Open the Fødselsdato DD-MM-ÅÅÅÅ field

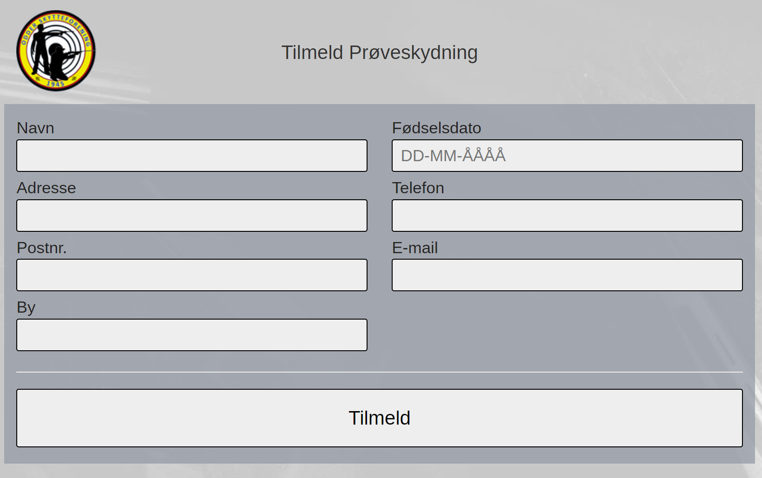[x=567, y=156]
